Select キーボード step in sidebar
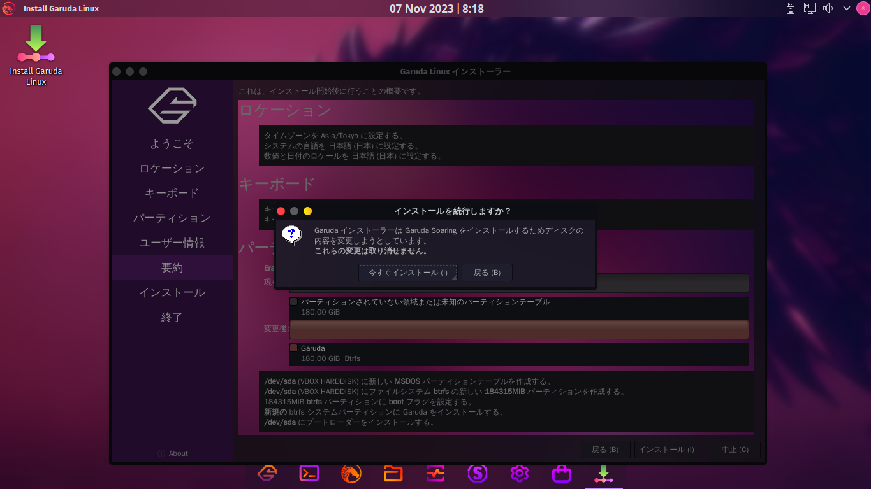The height and width of the screenshot is (489, 871). (172, 194)
